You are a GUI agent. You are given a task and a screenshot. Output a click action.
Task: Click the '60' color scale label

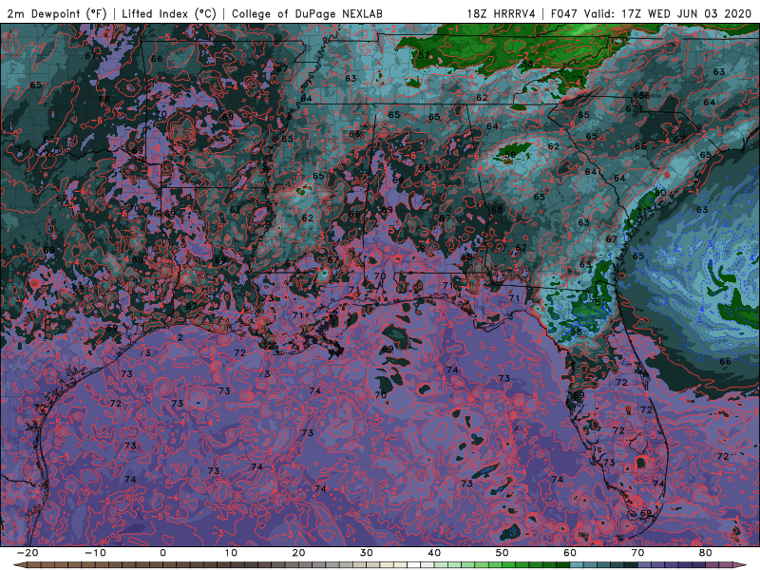point(570,553)
